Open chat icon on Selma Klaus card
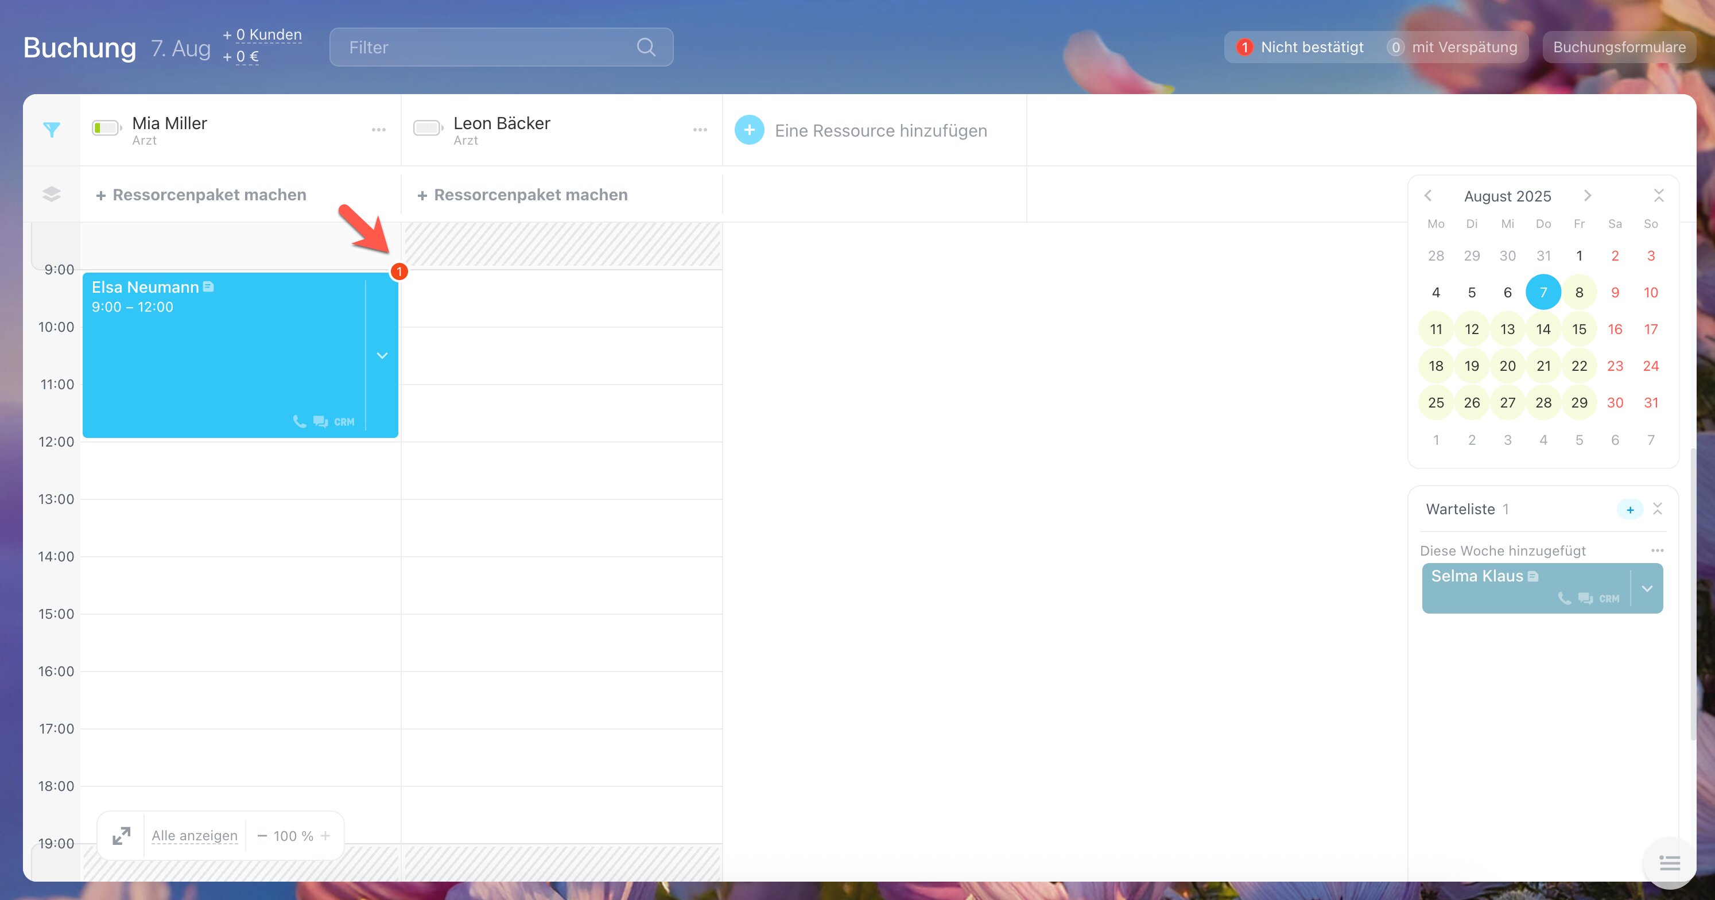1715x900 pixels. tap(1585, 599)
